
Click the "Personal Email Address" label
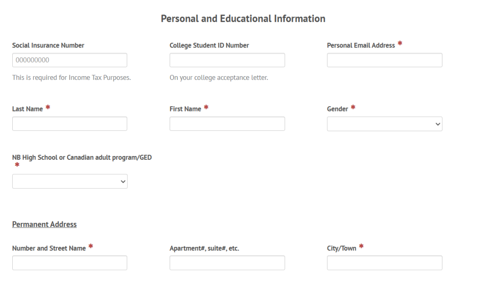tap(361, 46)
